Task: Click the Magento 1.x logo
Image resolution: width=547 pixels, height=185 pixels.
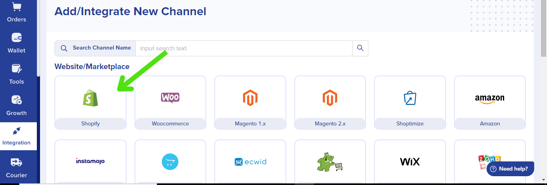Action: point(250,97)
